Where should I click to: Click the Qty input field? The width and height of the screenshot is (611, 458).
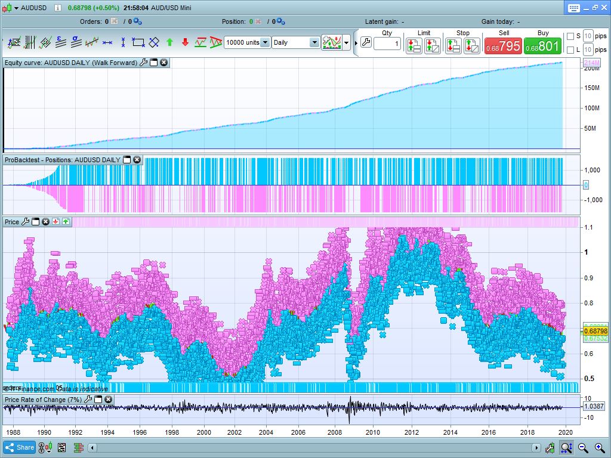387,44
